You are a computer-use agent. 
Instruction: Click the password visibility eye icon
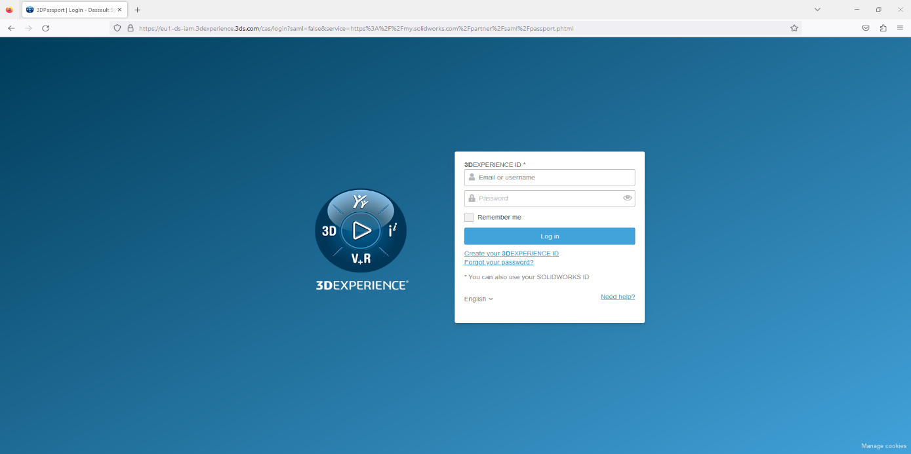coord(627,198)
